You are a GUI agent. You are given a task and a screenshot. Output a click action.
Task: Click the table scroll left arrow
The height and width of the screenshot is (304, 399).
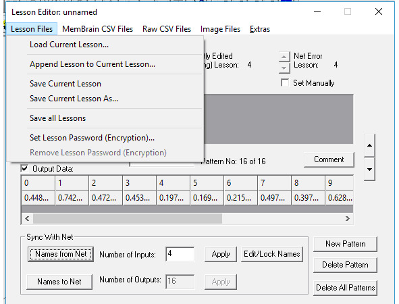(x=27, y=218)
